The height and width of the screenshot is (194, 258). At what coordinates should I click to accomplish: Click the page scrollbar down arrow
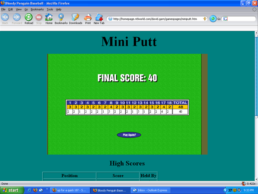pos(256,178)
